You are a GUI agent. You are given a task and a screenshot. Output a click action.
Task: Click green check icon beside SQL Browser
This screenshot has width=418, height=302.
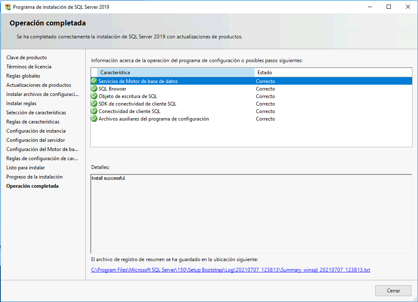[94, 88]
